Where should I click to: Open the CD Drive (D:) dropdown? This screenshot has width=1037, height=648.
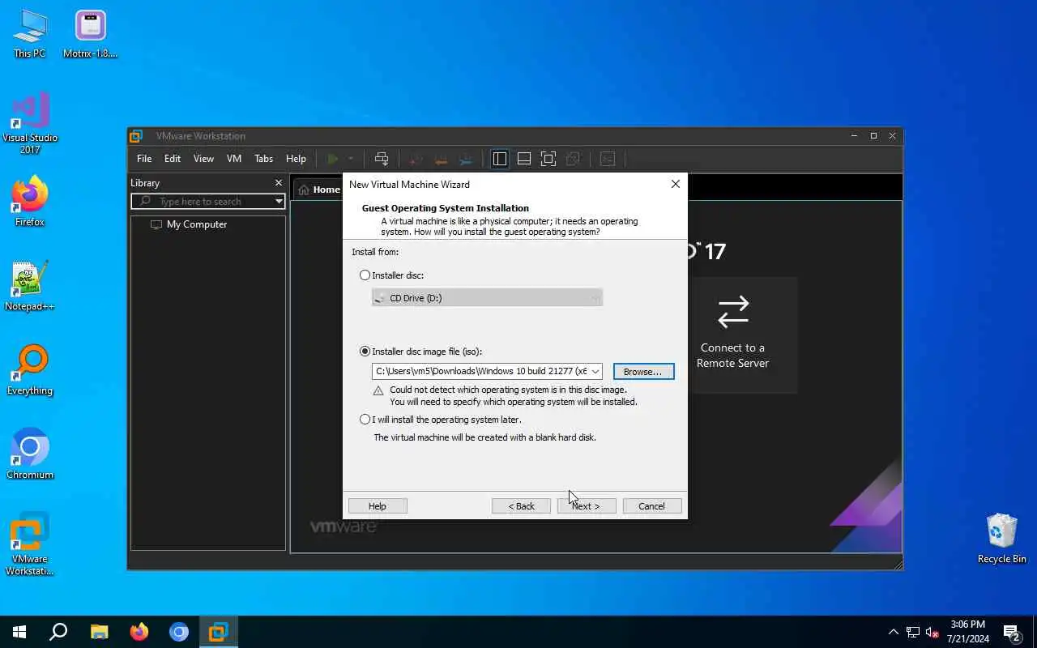click(x=487, y=298)
